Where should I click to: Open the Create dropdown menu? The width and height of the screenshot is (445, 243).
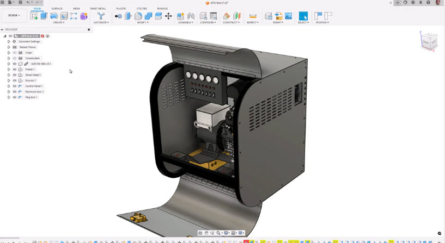click(x=58, y=22)
